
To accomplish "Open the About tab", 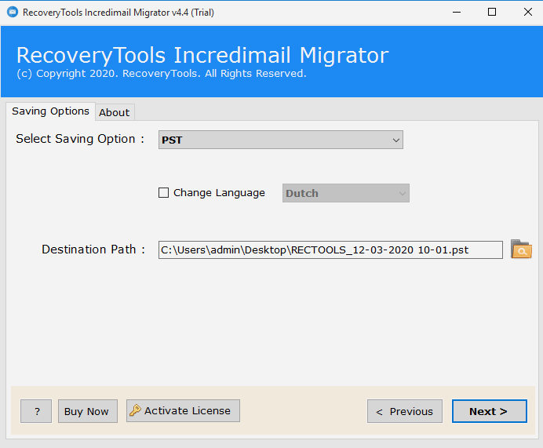I will pos(114,112).
